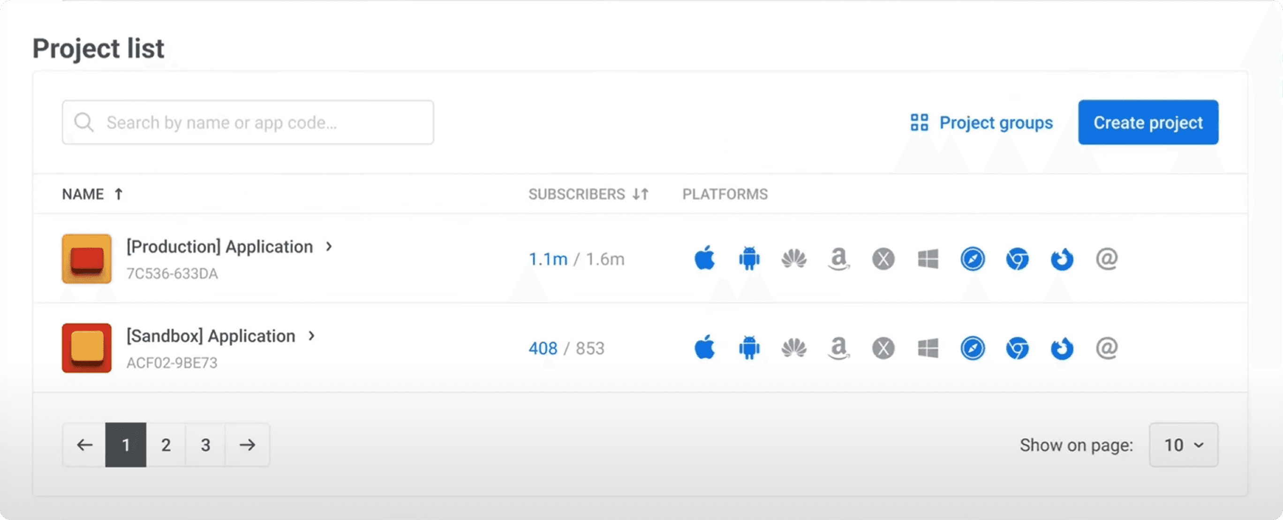Click Huawei platform icon in Production row
The height and width of the screenshot is (520, 1283).
pyautogui.click(x=794, y=259)
